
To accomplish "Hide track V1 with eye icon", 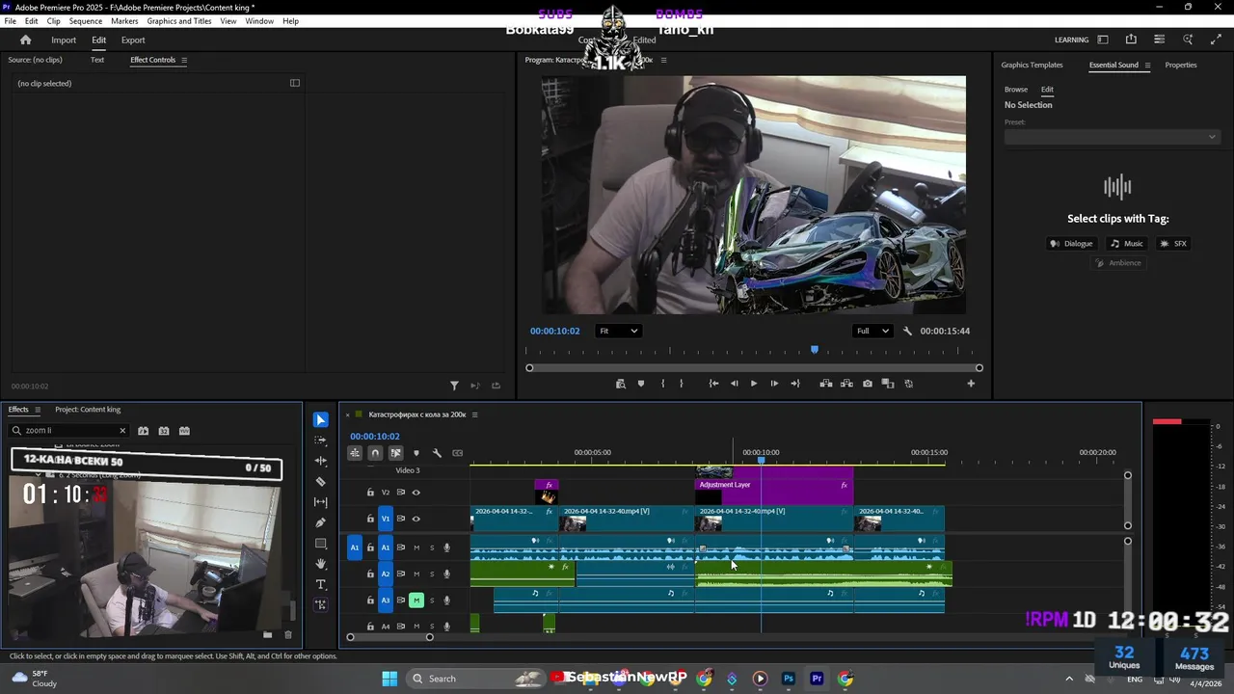I will click(416, 519).
